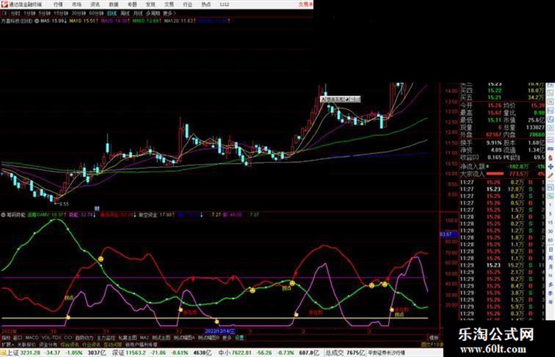Screen dimensions: 555x357
Task: Open the 交易 menu
Action: tap(169, 4)
